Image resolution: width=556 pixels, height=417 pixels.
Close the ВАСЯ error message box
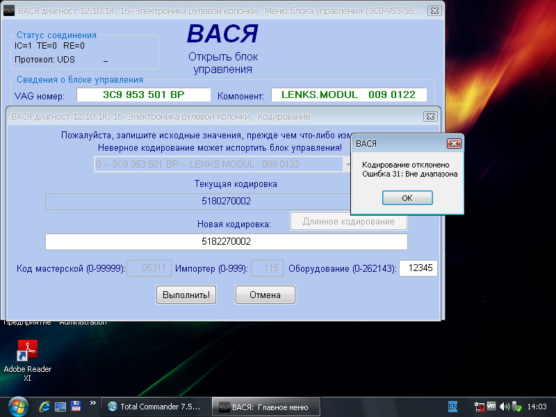point(454,143)
